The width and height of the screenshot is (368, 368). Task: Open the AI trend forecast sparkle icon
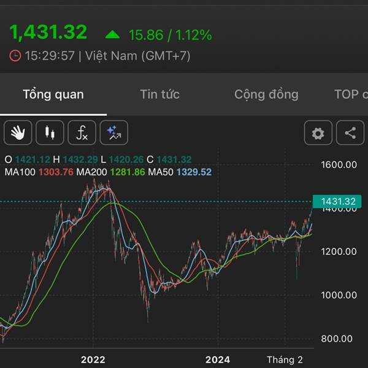tap(114, 132)
